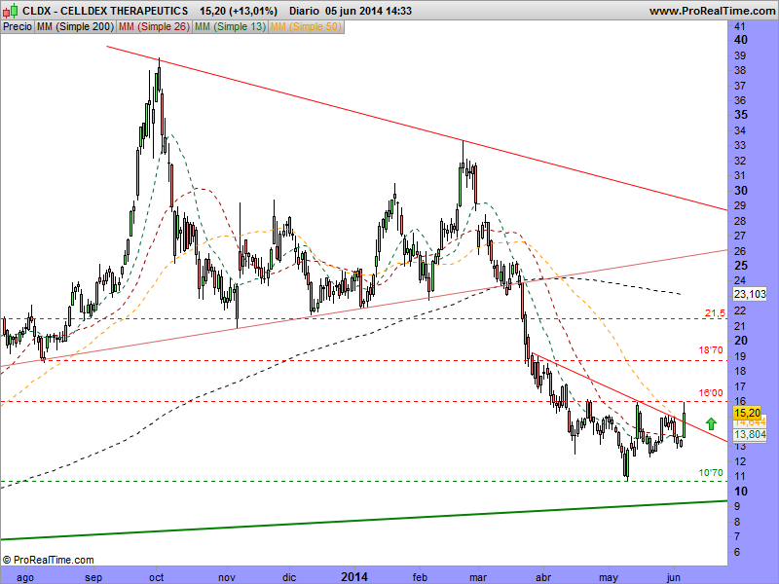Screen dimensions: 779x584
Task: Select the MM (Simple 13) indicator label
Action: coord(230,27)
